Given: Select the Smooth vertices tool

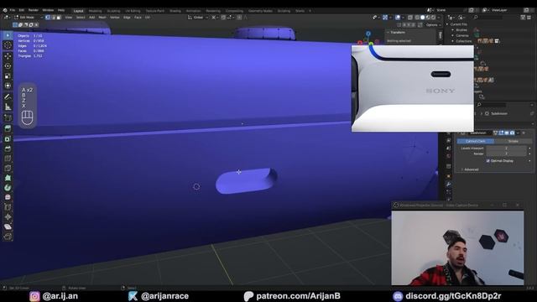Looking at the screenshot, I should click(x=8, y=198).
